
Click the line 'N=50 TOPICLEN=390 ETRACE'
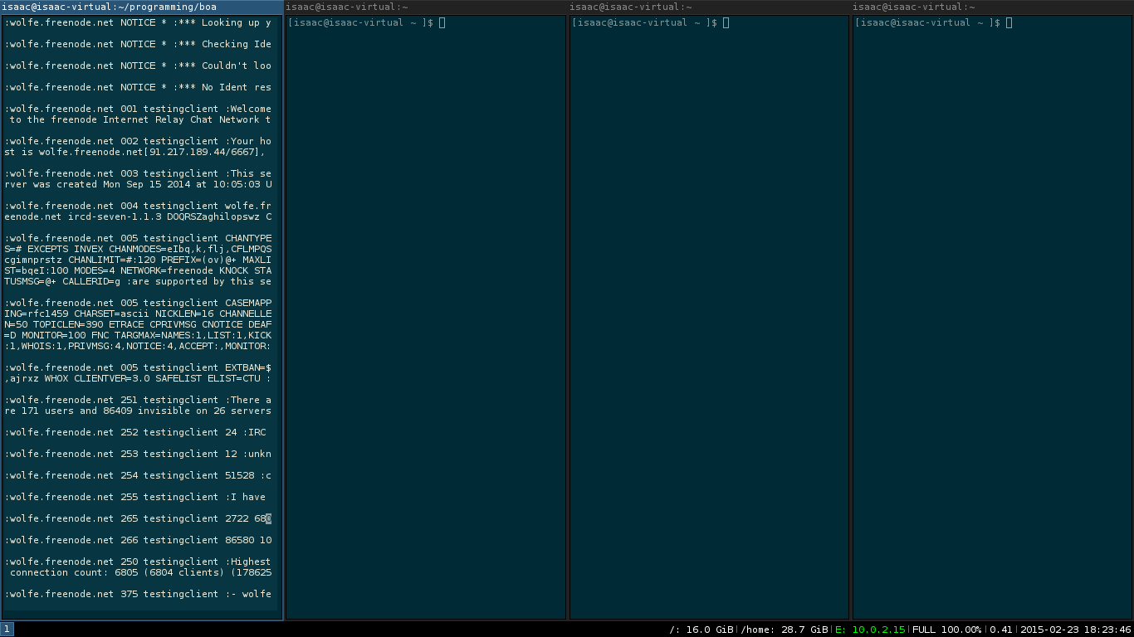pyautogui.click(x=138, y=324)
